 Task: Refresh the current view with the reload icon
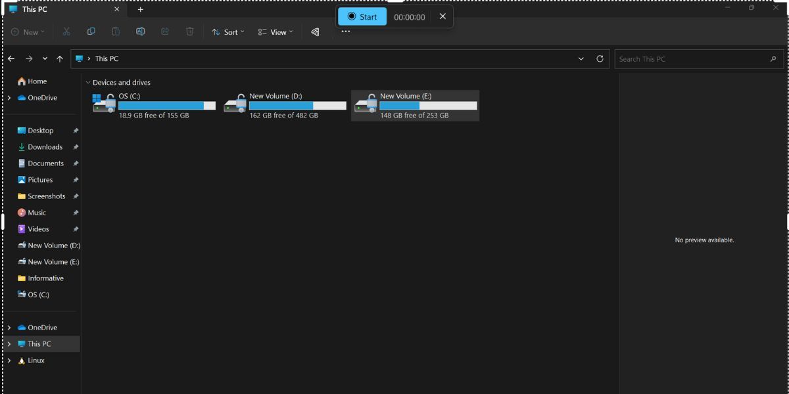599,58
